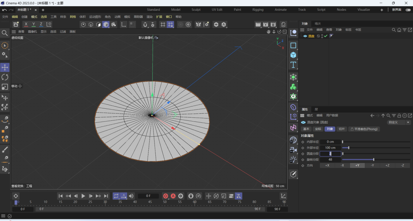Open the 过滤 viewport menu
Image resolution: width=413 pixels, height=221 pixels.
tap(63, 32)
